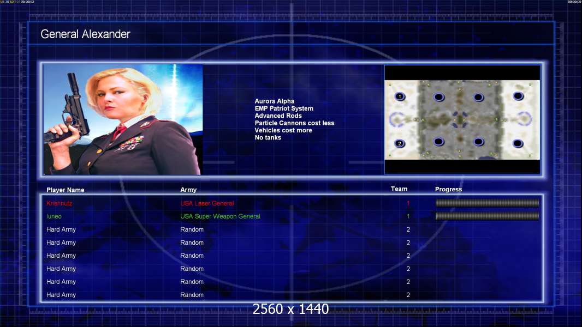The height and width of the screenshot is (327, 582).
Task: Click the Team column header
Action: pos(399,189)
